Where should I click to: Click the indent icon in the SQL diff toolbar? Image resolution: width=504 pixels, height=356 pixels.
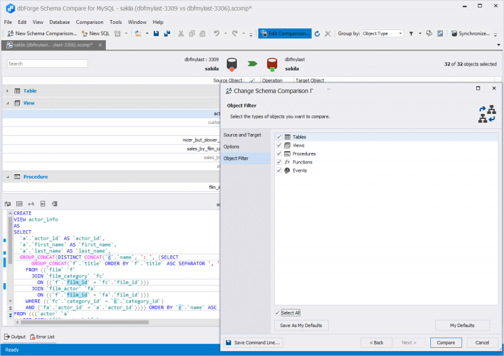[55, 204]
